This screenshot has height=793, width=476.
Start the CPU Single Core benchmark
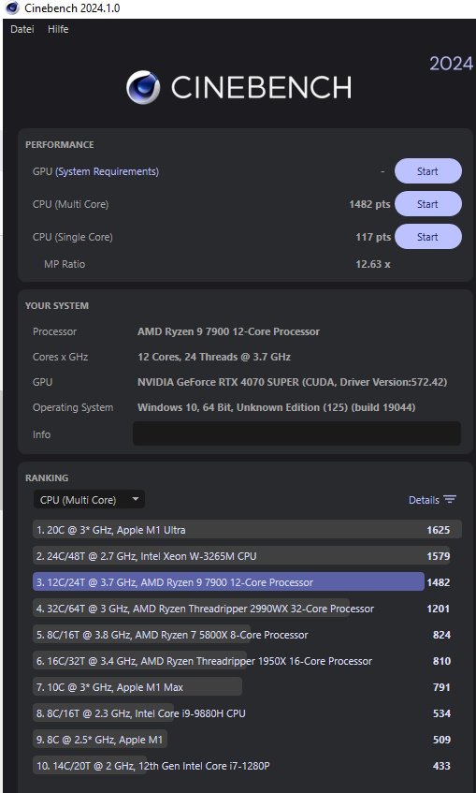coord(428,237)
